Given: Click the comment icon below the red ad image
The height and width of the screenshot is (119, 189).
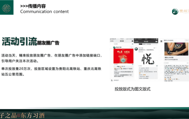Looking at the screenshot, I should [133, 64].
